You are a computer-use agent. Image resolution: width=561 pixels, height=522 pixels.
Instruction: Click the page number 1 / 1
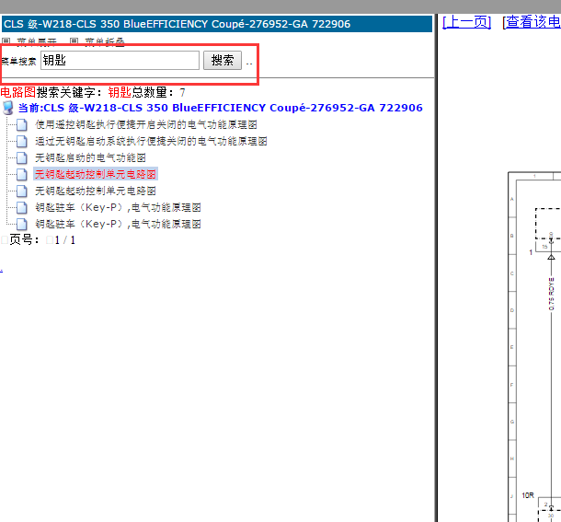[65, 240]
